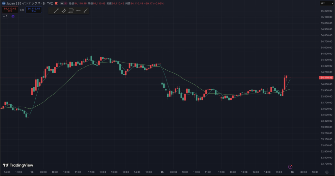Select the trend line drawing tool
Image resolution: width=335 pixels, height=176 pixels.
56,11
